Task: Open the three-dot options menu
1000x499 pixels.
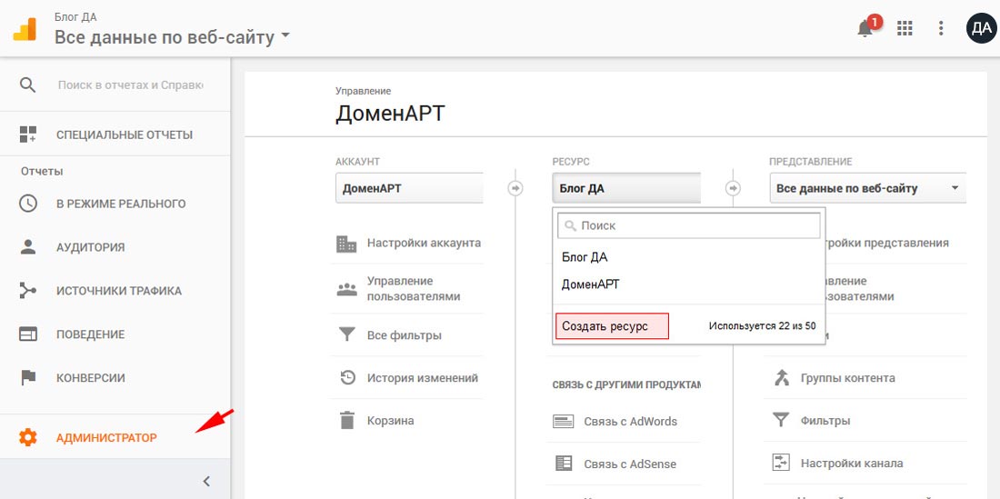Action: click(941, 28)
